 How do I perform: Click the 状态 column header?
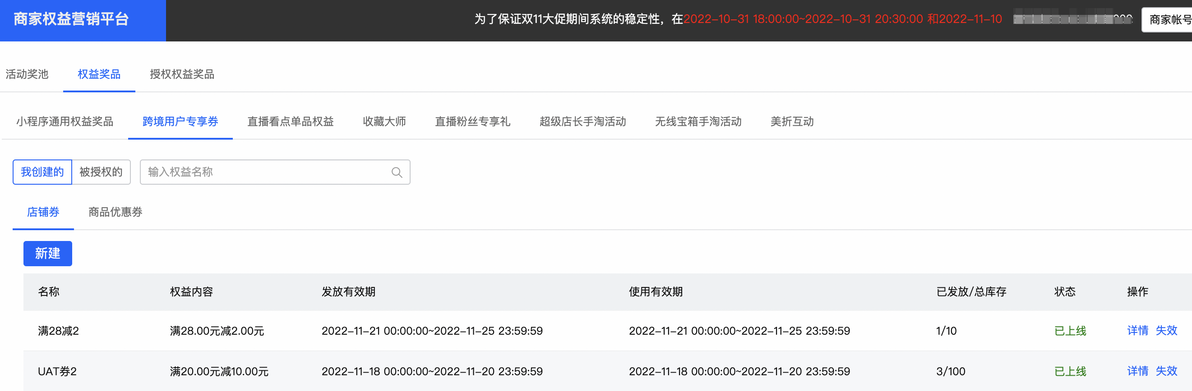pyautogui.click(x=1065, y=292)
